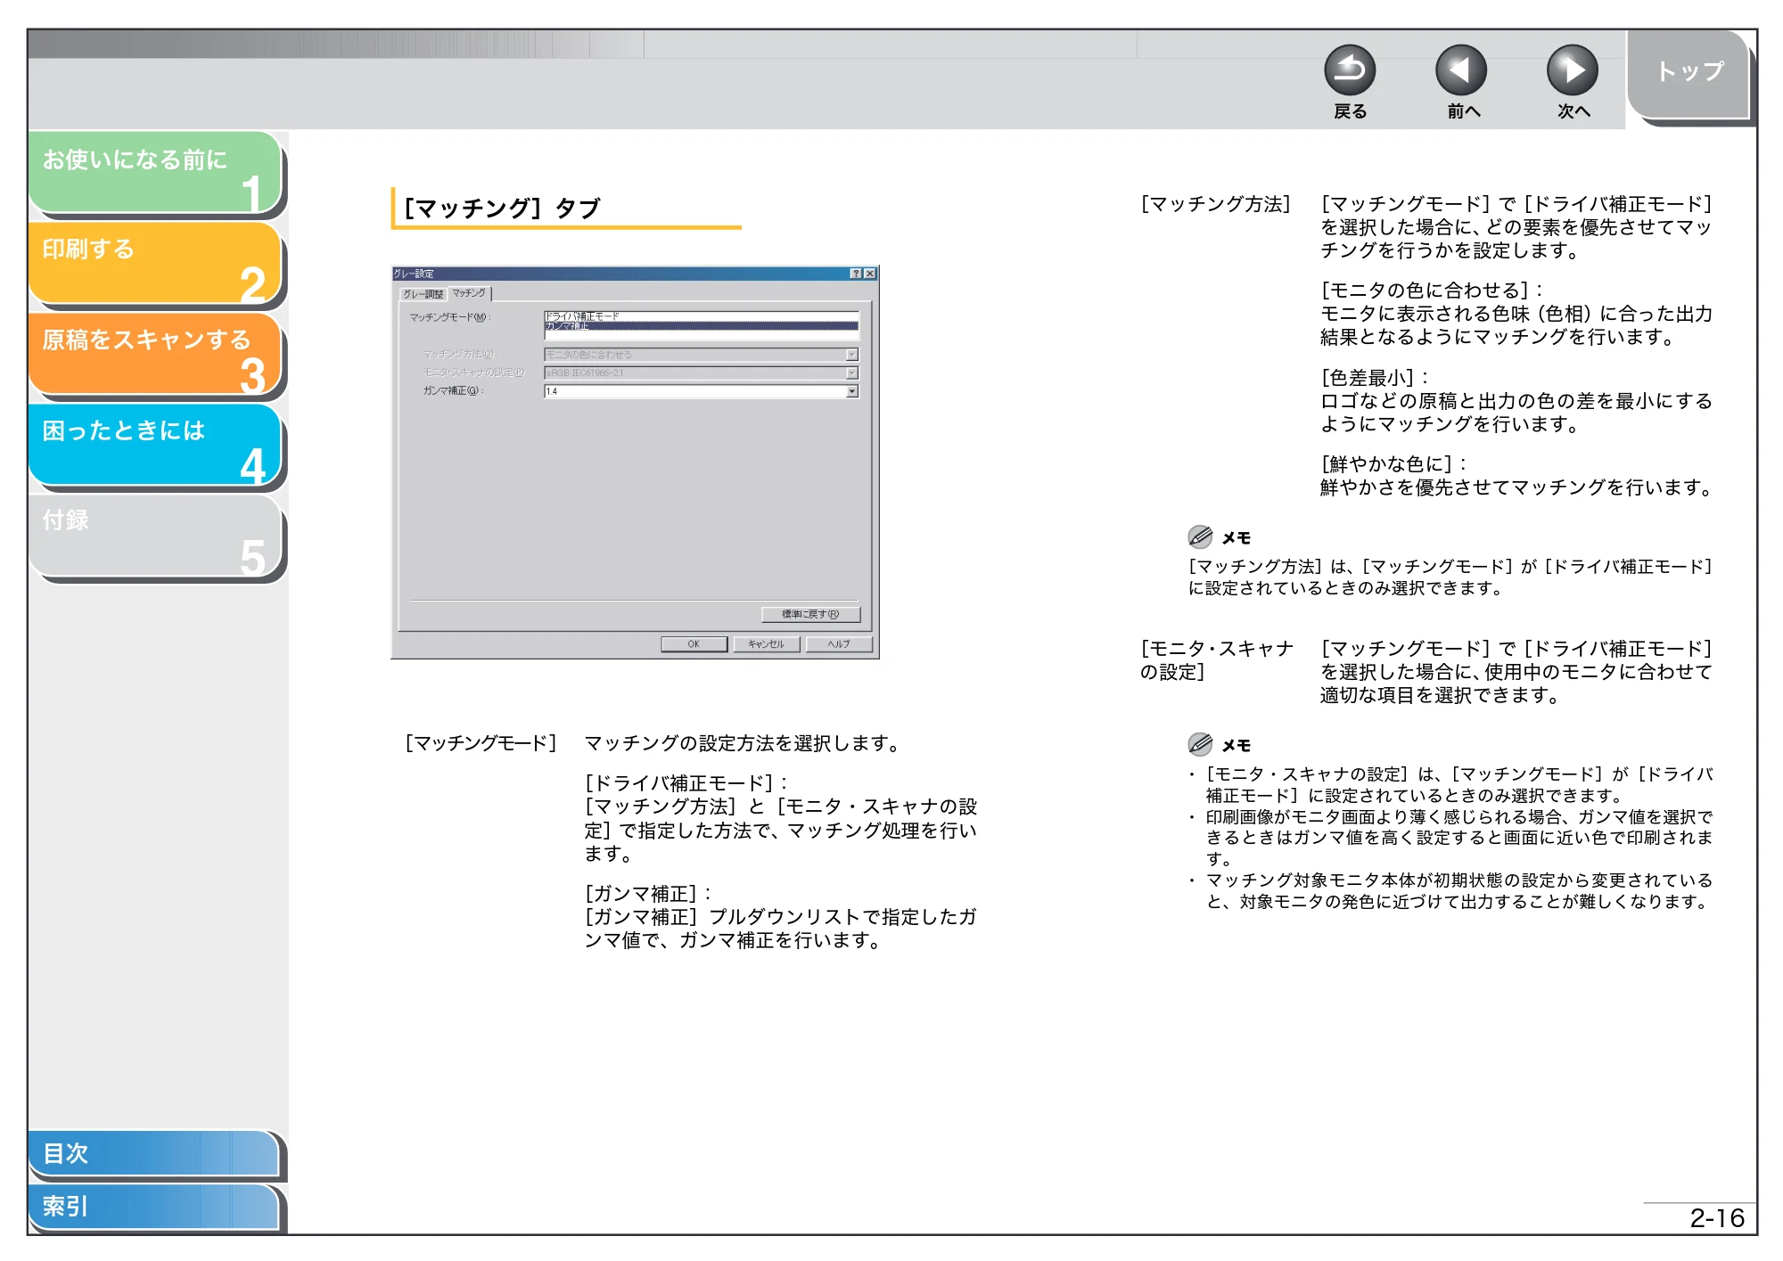Image resolution: width=1783 pixels, height=1261 pixels.
Task: Click memo icon under モニタ・スキャナの設定 section
Action: click(x=1200, y=744)
